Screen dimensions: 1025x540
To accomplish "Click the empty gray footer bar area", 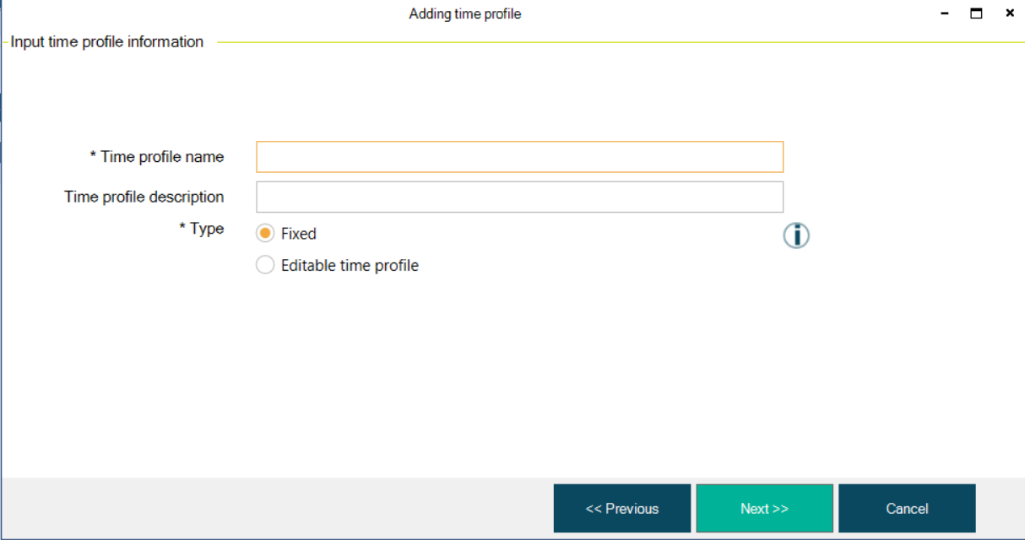I will pos(270,508).
